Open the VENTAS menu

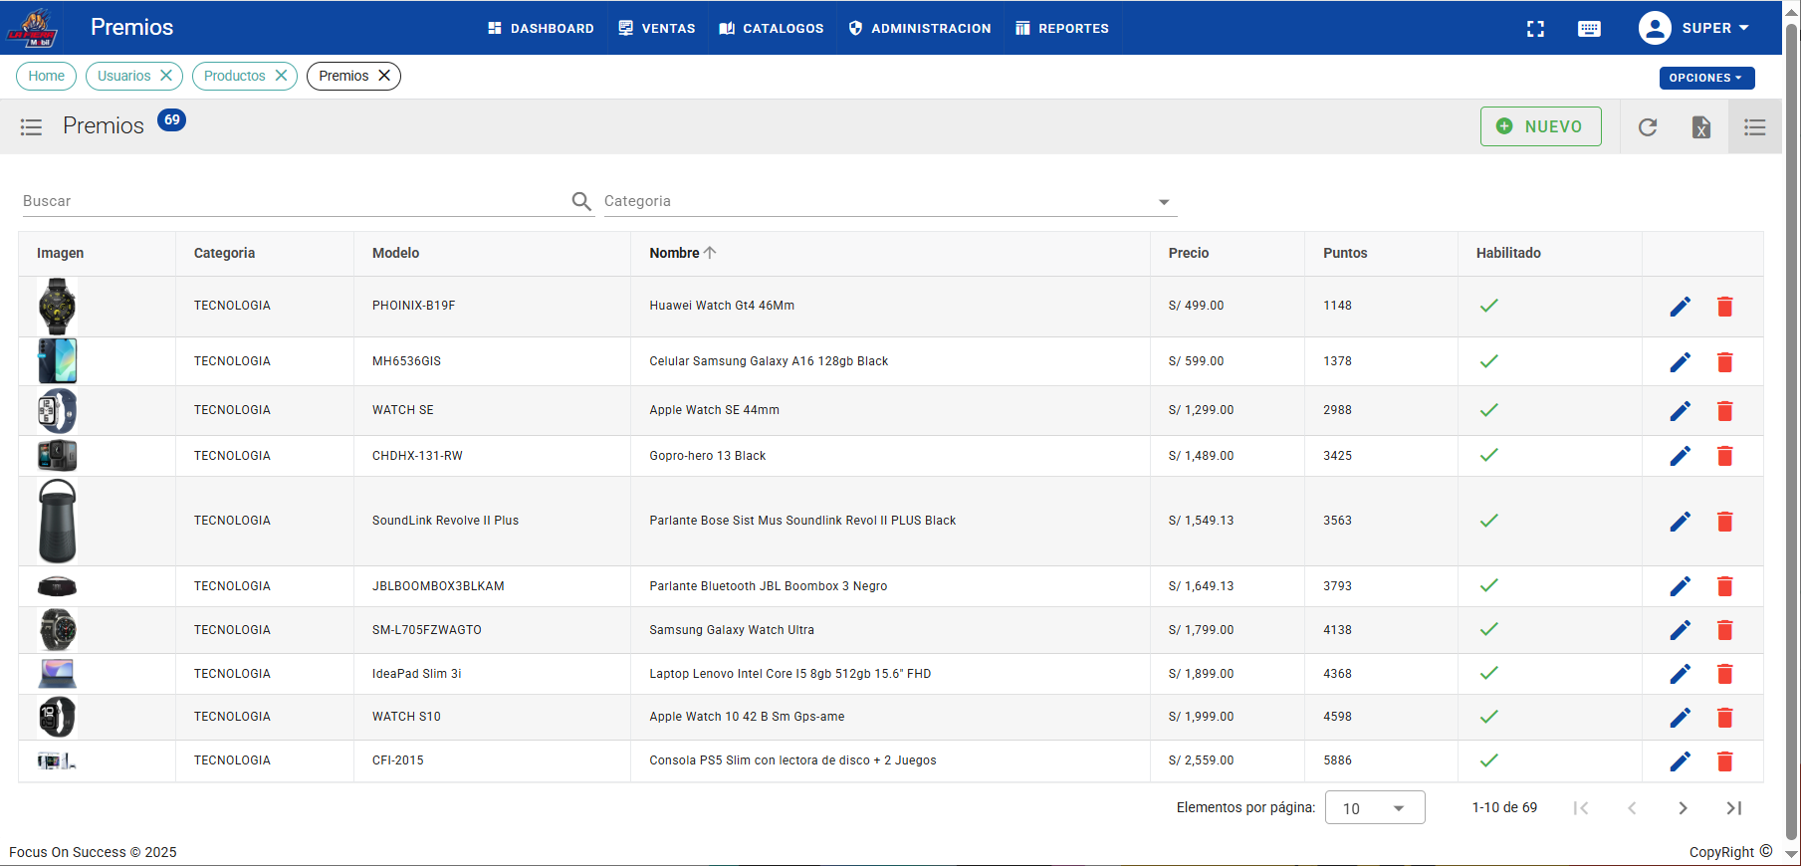[x=657, y=28]
